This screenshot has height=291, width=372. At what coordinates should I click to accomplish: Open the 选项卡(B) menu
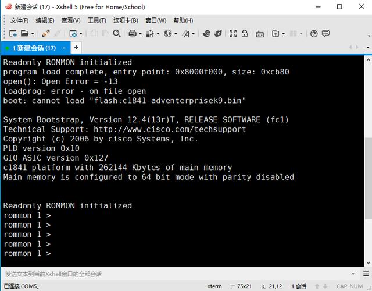click(x=126, y=20)
